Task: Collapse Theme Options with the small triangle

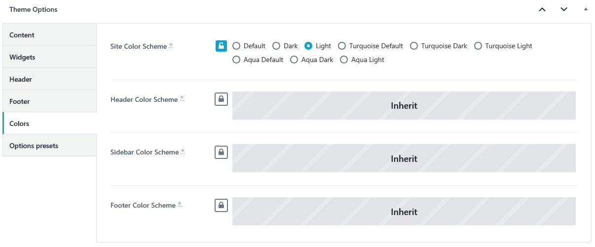Action: (x=586, y=9)
